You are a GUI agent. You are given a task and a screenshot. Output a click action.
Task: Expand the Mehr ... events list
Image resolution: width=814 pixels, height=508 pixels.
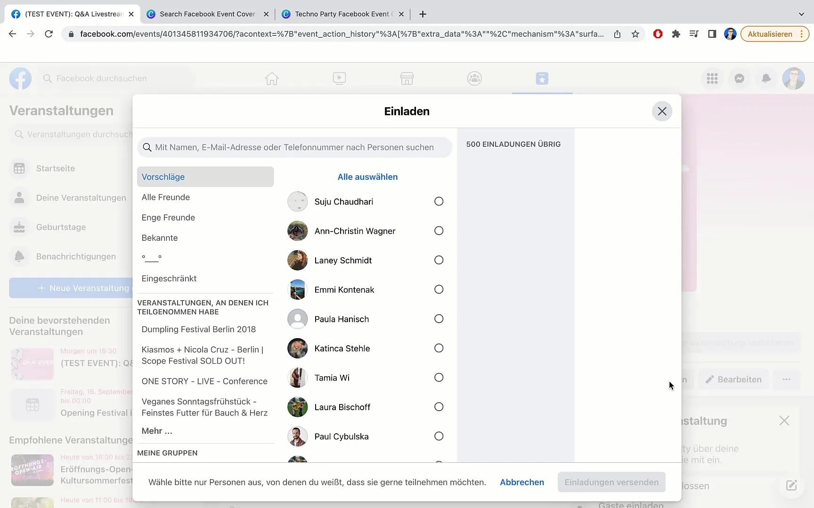click(x=157, y=431)
